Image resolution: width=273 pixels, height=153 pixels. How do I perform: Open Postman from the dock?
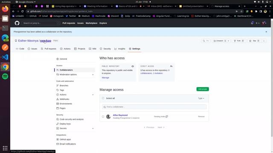point(5,47)
